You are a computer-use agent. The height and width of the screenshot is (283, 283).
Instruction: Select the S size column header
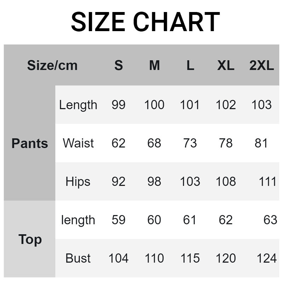(x=119, y=65)
